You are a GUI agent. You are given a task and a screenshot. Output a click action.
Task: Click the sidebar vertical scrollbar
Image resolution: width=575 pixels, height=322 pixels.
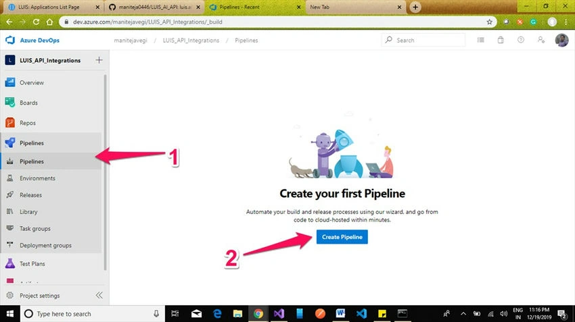pos(106,172)
